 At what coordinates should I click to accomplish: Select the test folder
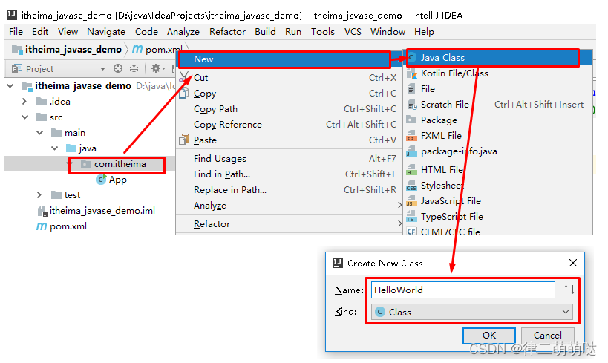(66, 194)
